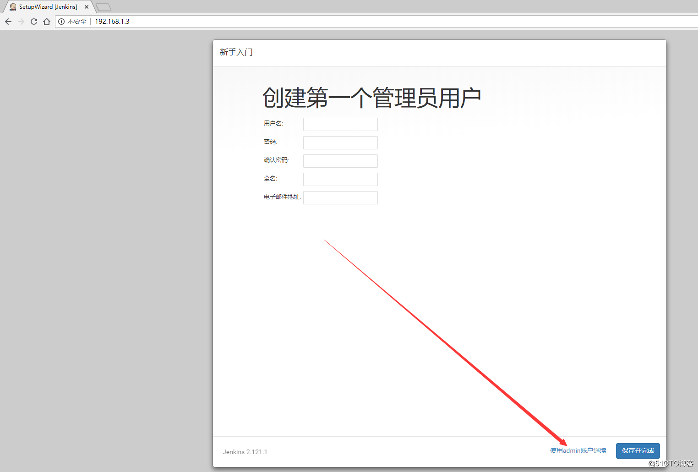Click the 创建第一个管理员用户 heading
698x472 pixels.
371,98
